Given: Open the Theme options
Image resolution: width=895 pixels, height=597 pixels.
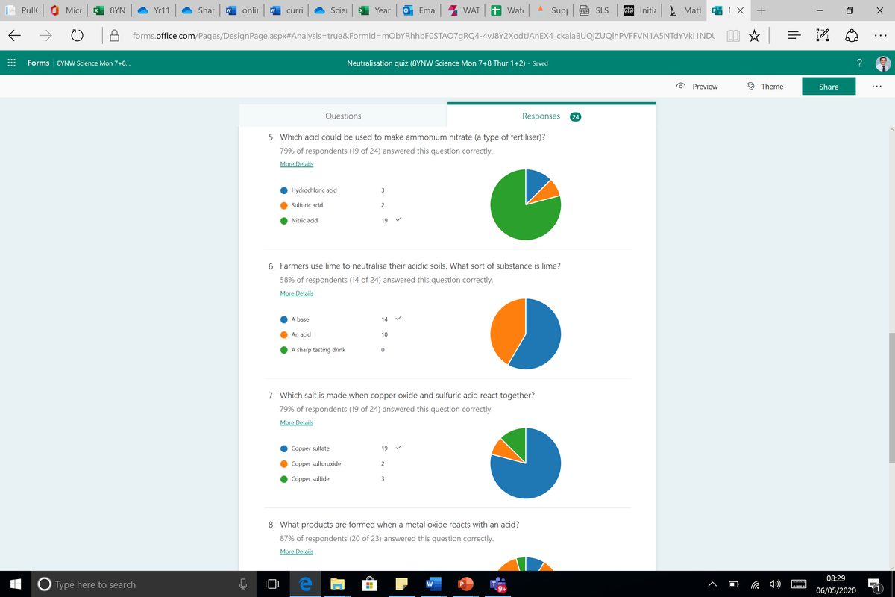Looking at the screenshot, I should tap(764, 87).
